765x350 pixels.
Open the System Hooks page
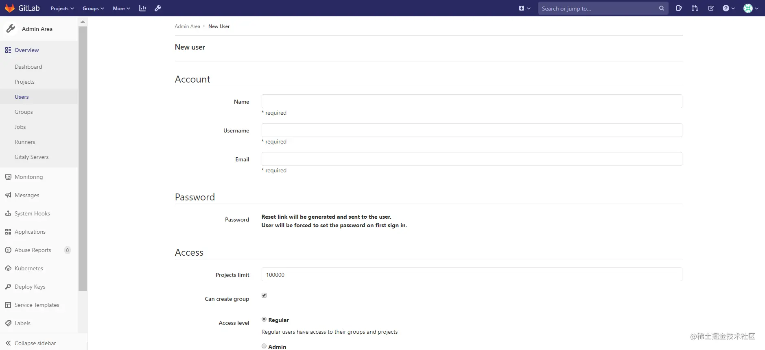[x=32, y=213]
